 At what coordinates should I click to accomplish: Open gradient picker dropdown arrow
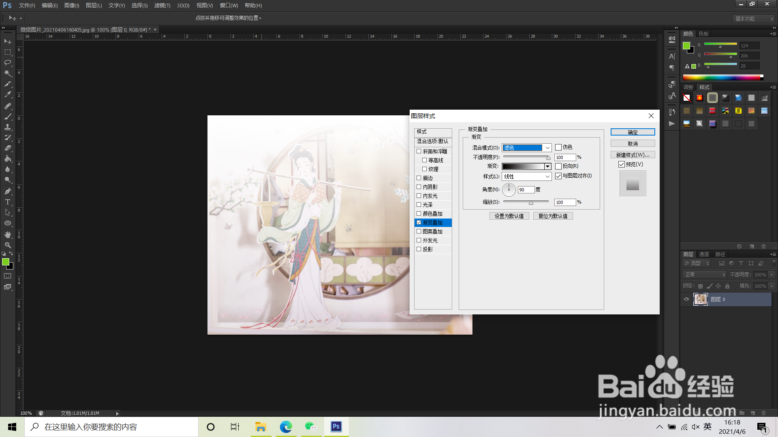click(547, 167)
